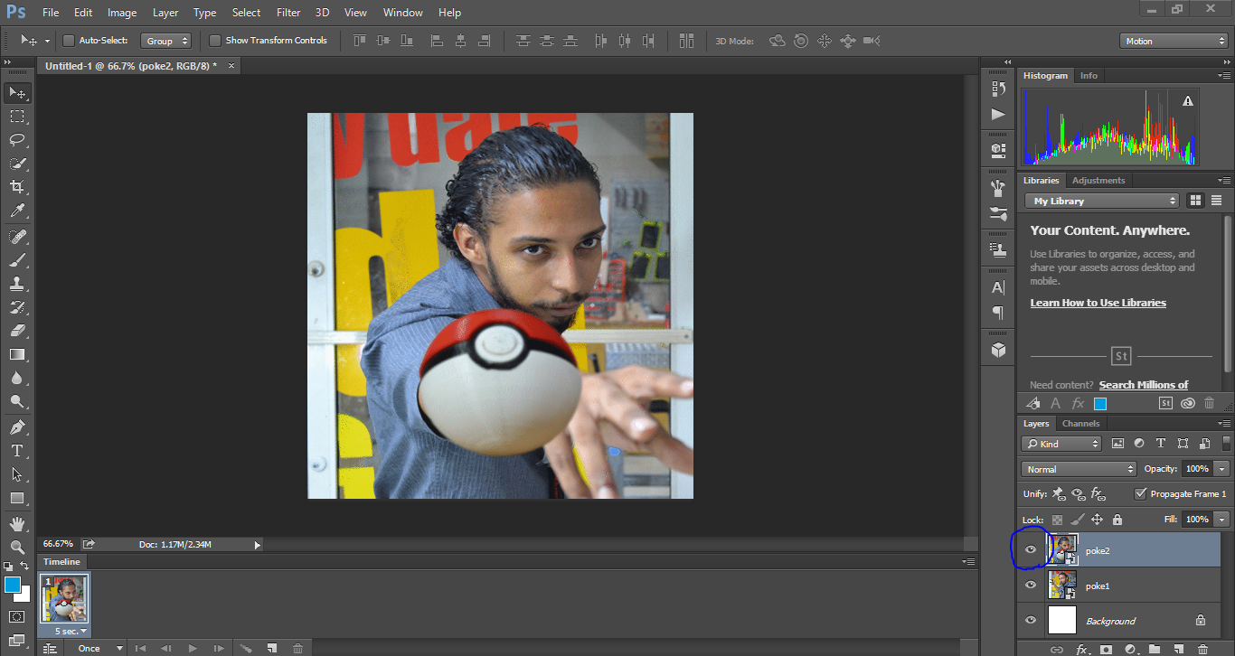
Task: Select the Horizontal Type tool
Action: click(x=17, y=451)
